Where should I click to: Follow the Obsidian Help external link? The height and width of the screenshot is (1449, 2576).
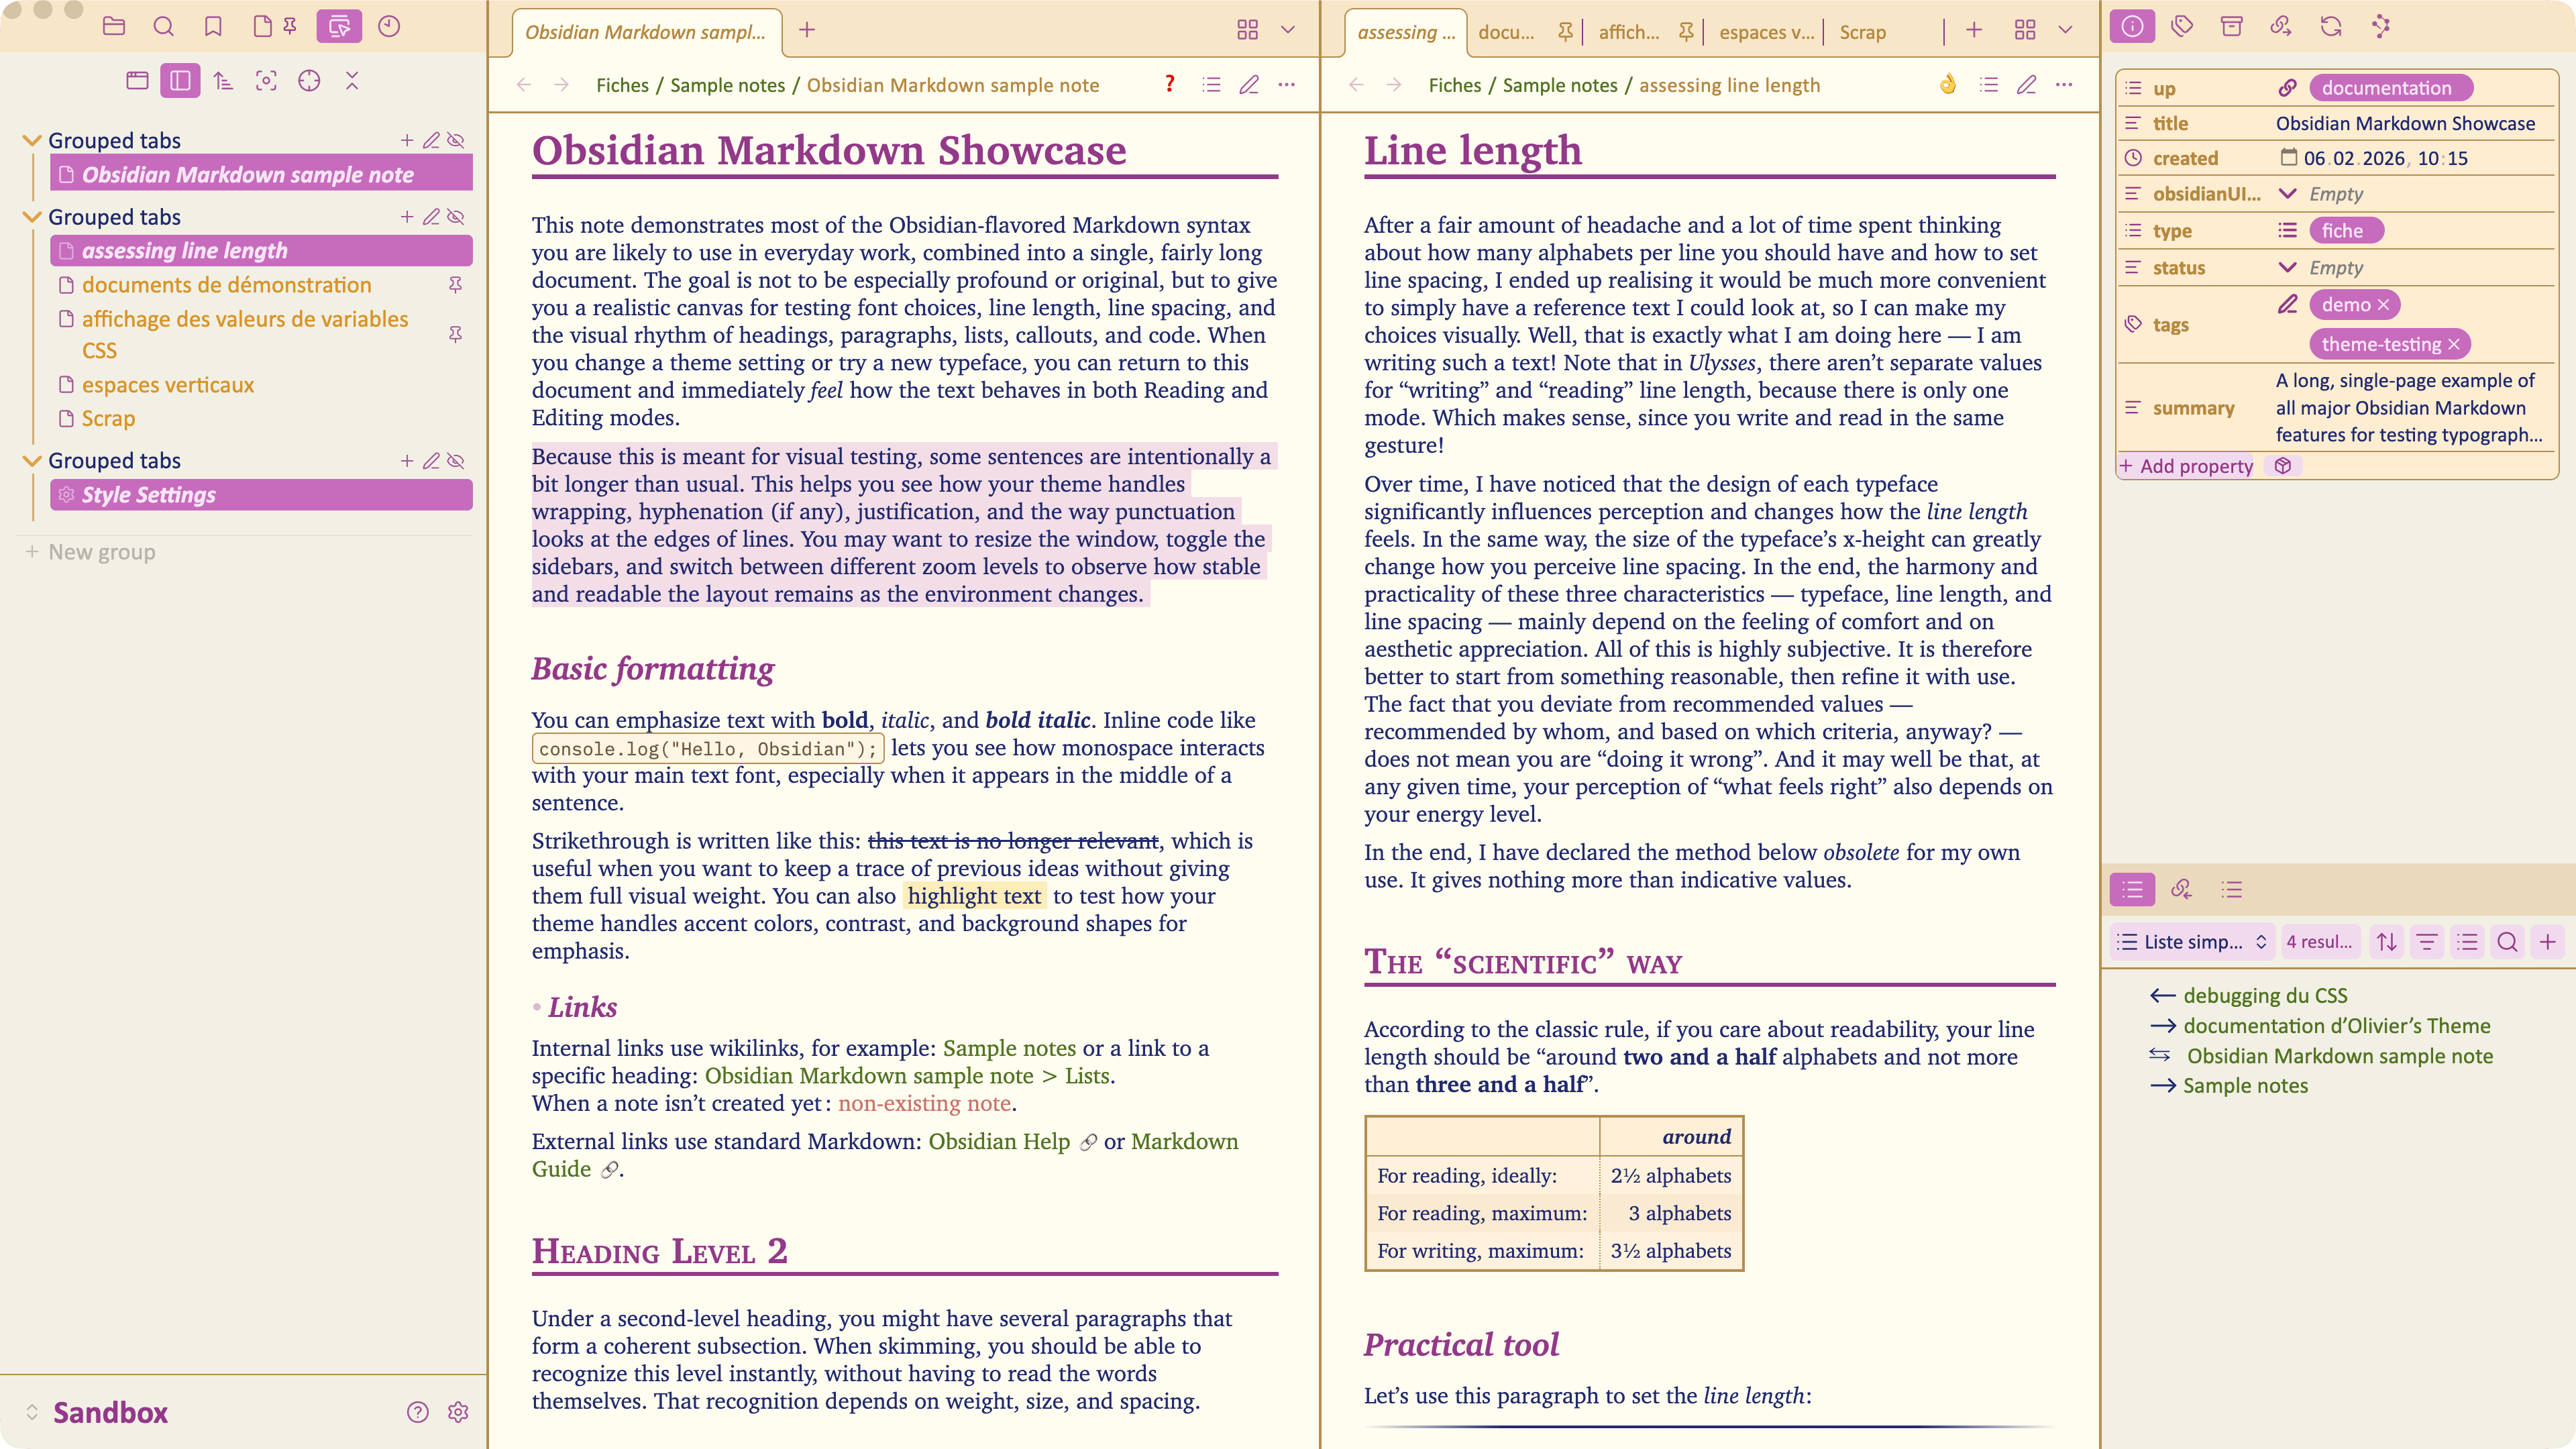[x=998, y=1141]
